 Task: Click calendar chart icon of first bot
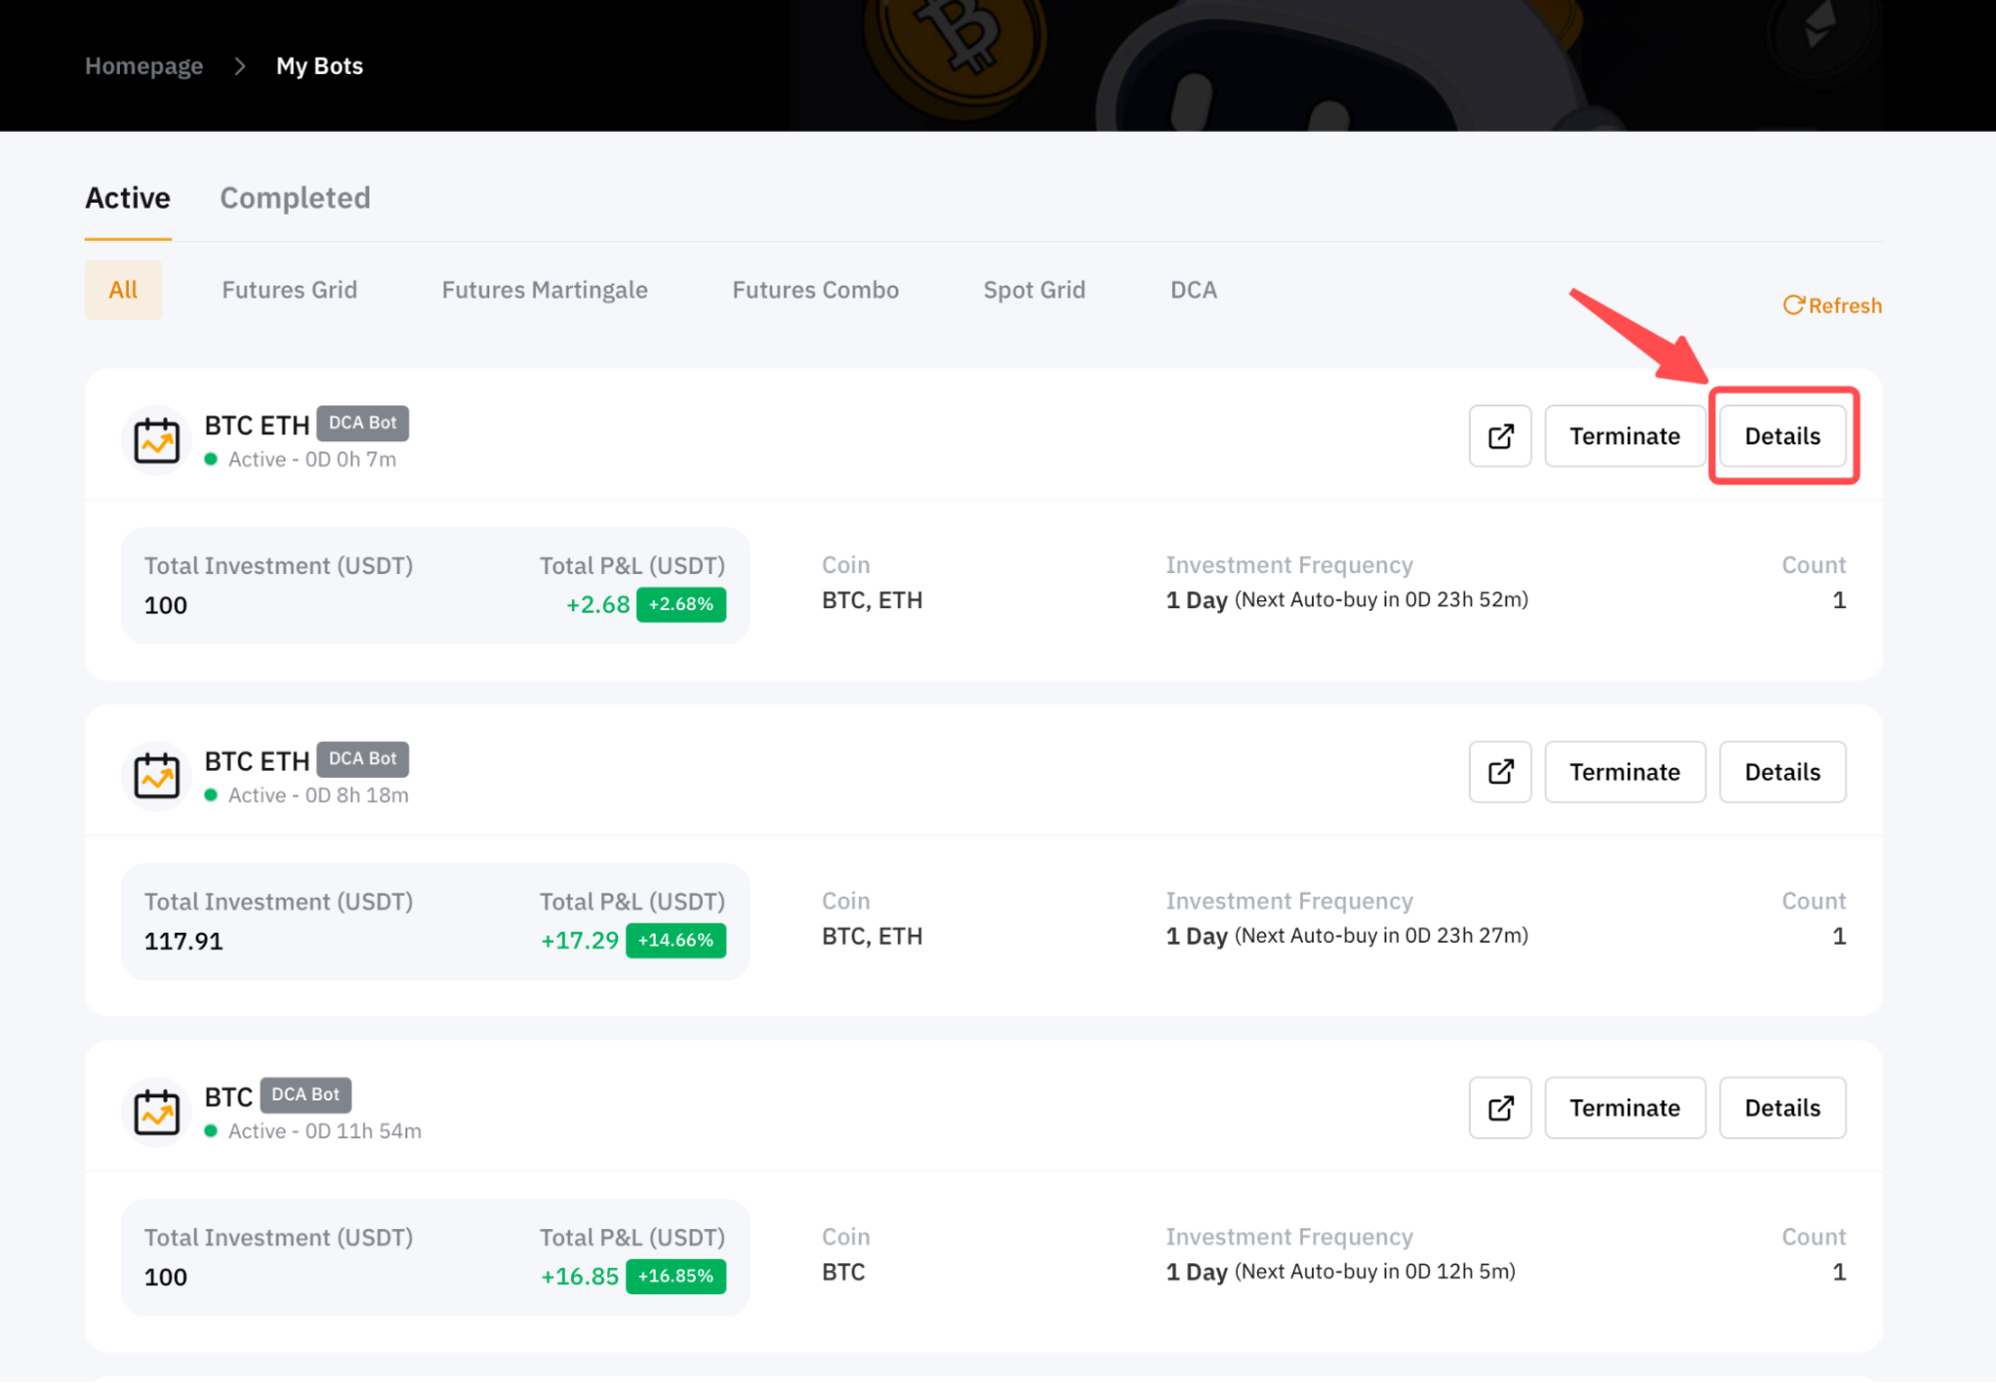[157, 440]
